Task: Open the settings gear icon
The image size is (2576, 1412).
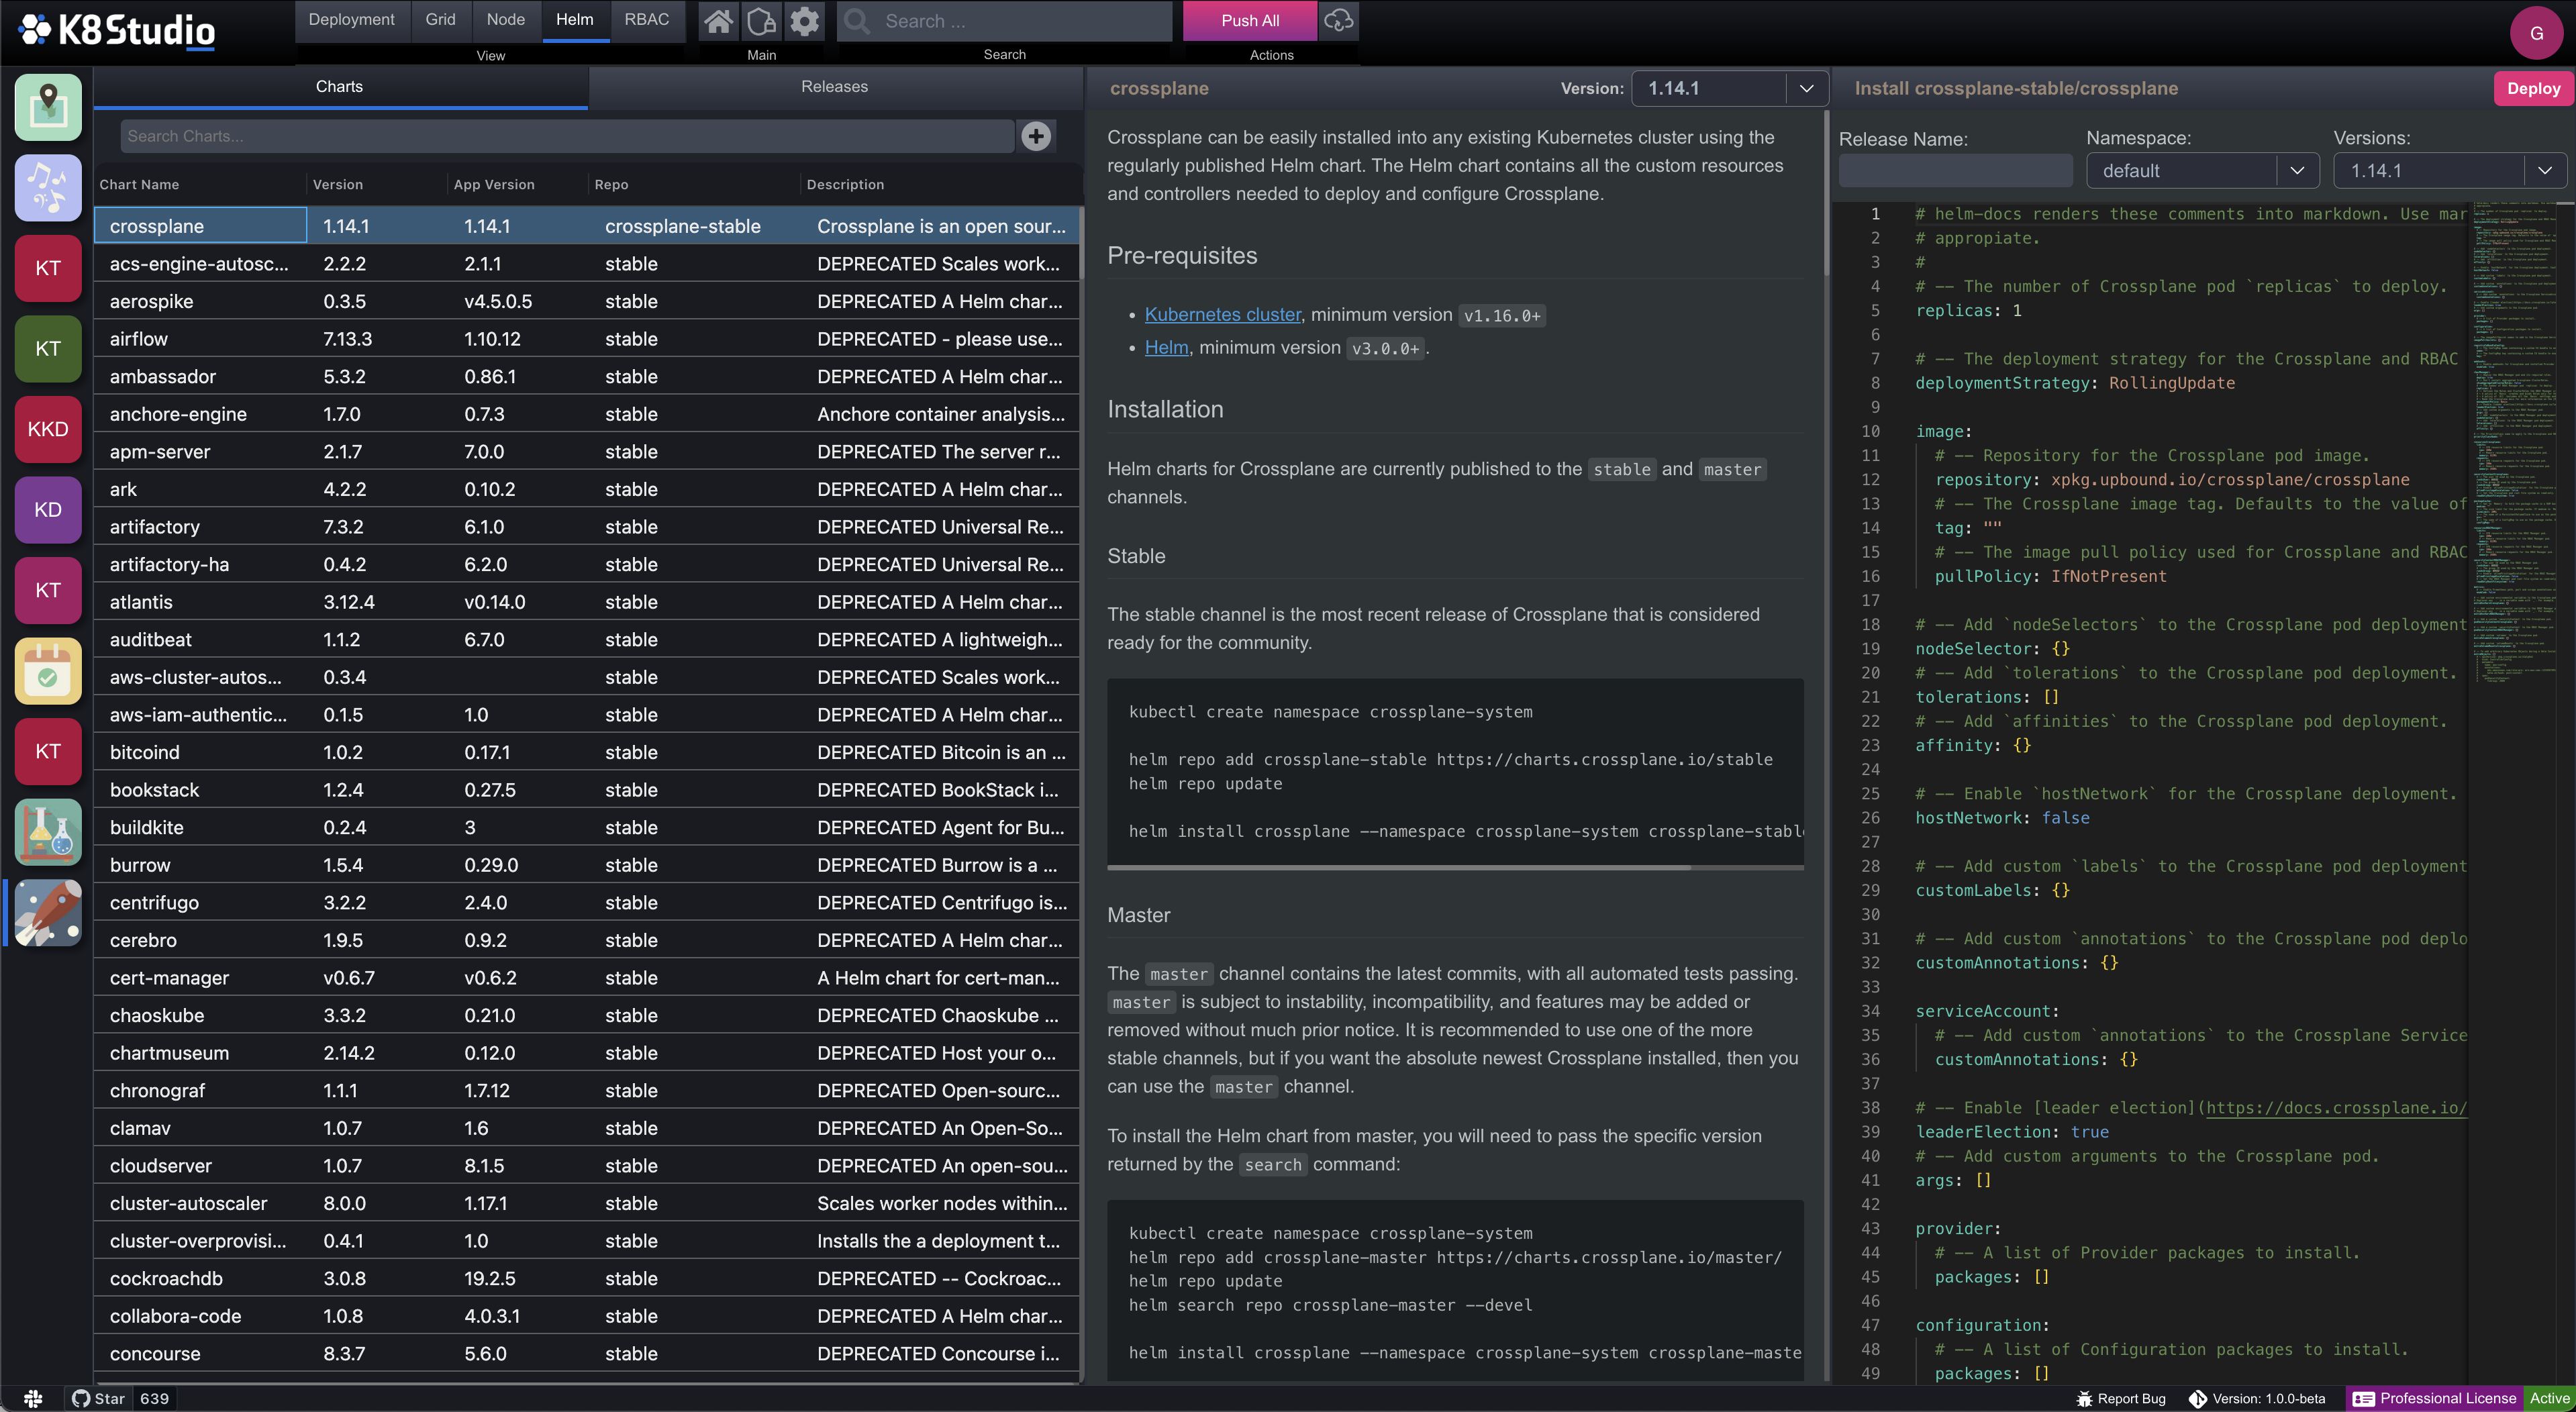Action: pos(805,21)
